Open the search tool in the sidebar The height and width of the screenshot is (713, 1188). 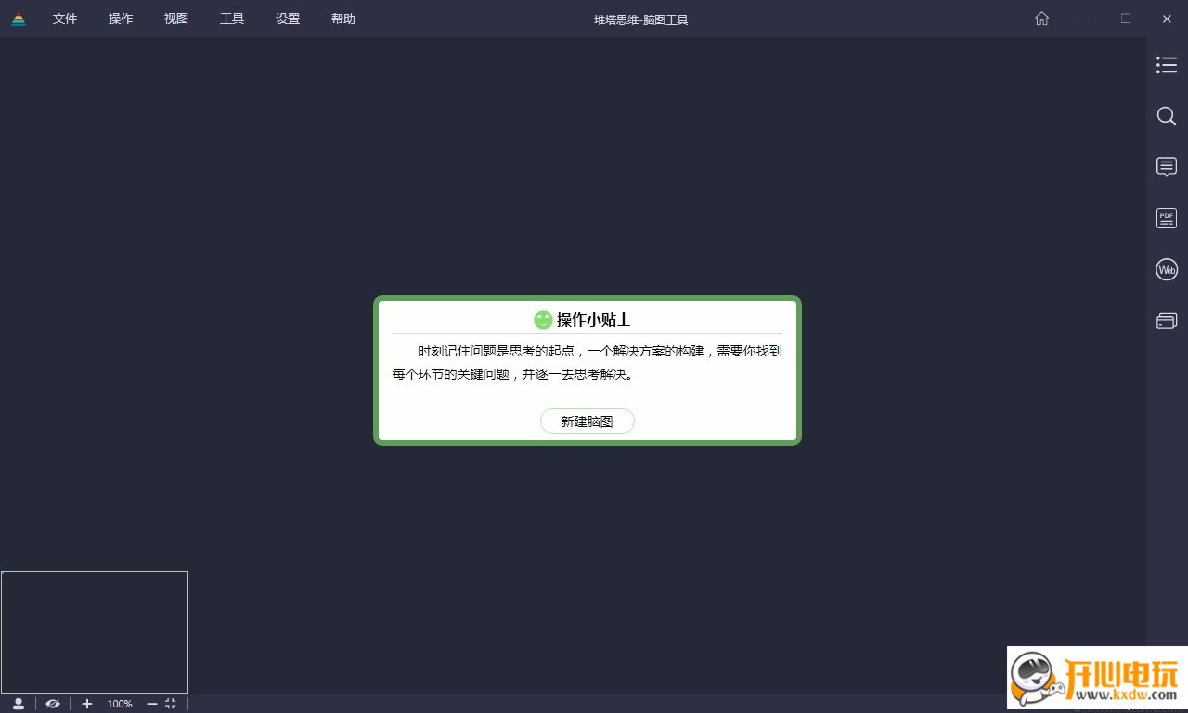(x=1166, y=116)
